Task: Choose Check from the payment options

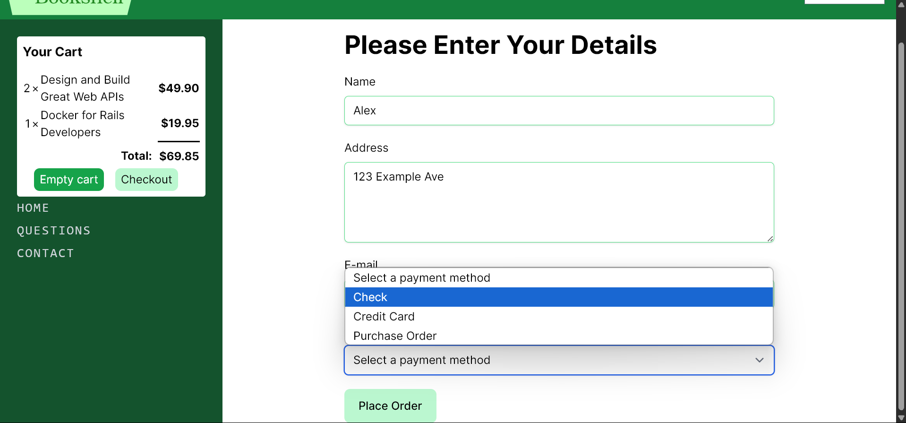Action: tap(559, 297)
